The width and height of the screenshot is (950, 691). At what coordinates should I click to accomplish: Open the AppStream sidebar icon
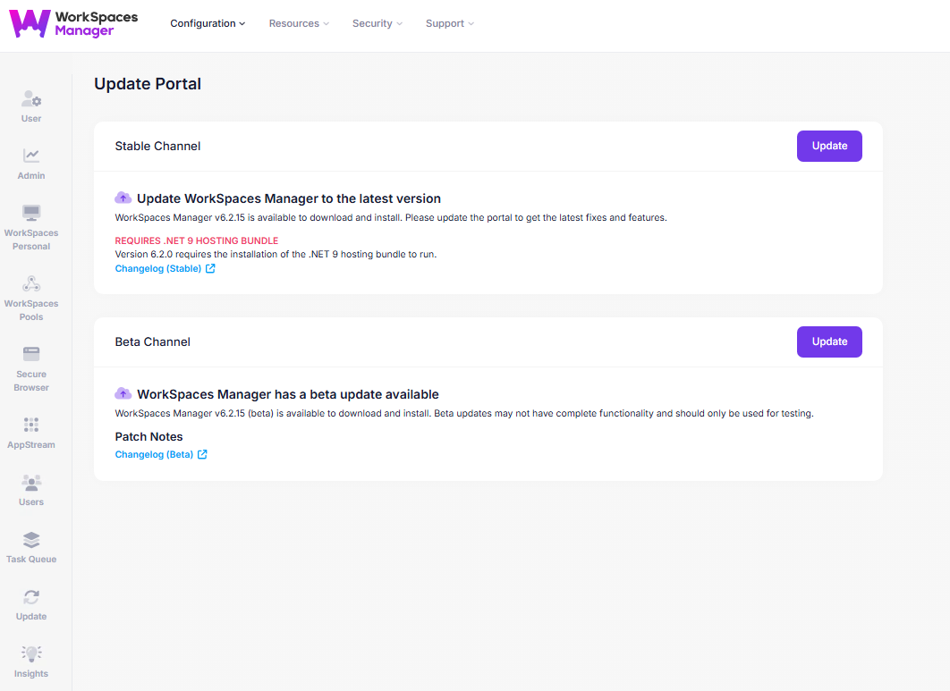click(31, 426)
